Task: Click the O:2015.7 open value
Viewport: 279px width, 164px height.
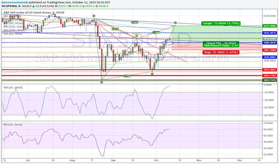Action: click(x=61, y=6)
